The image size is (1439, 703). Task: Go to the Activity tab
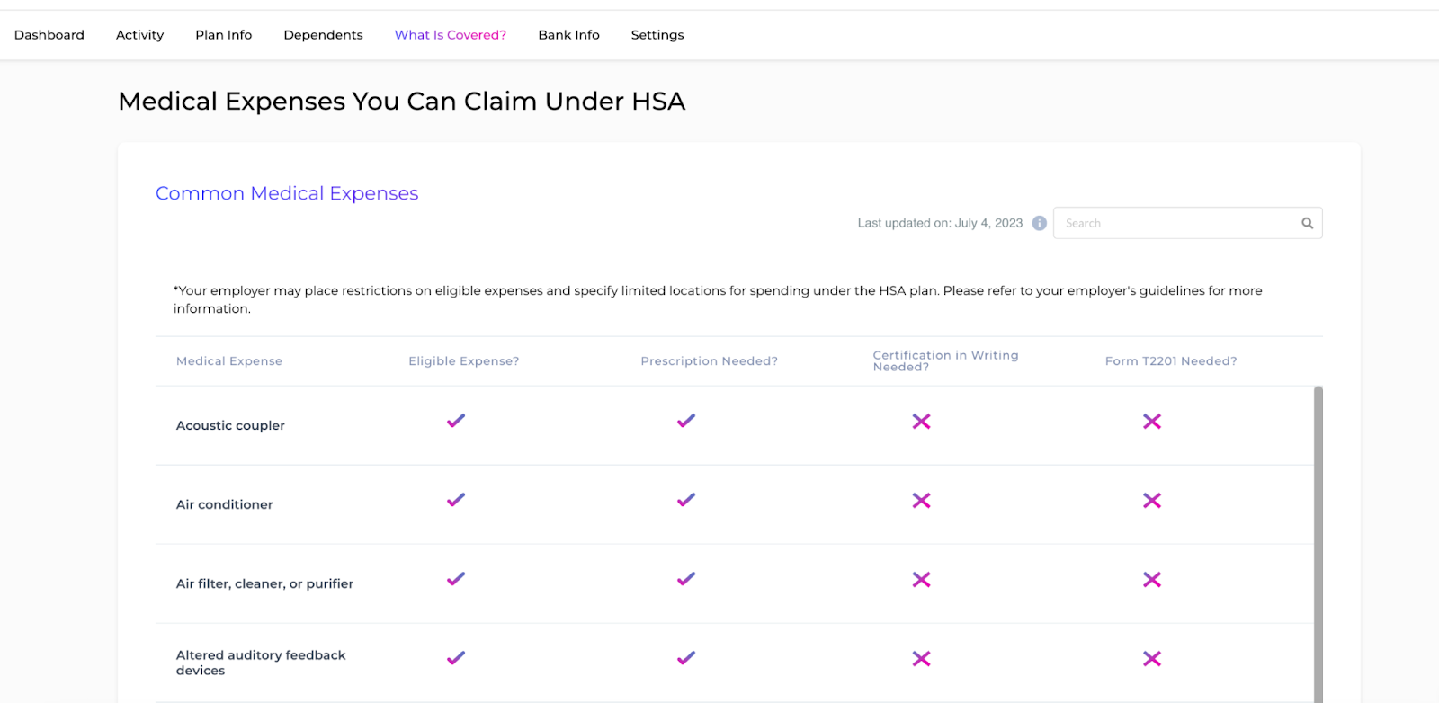[x=139, y=35]
